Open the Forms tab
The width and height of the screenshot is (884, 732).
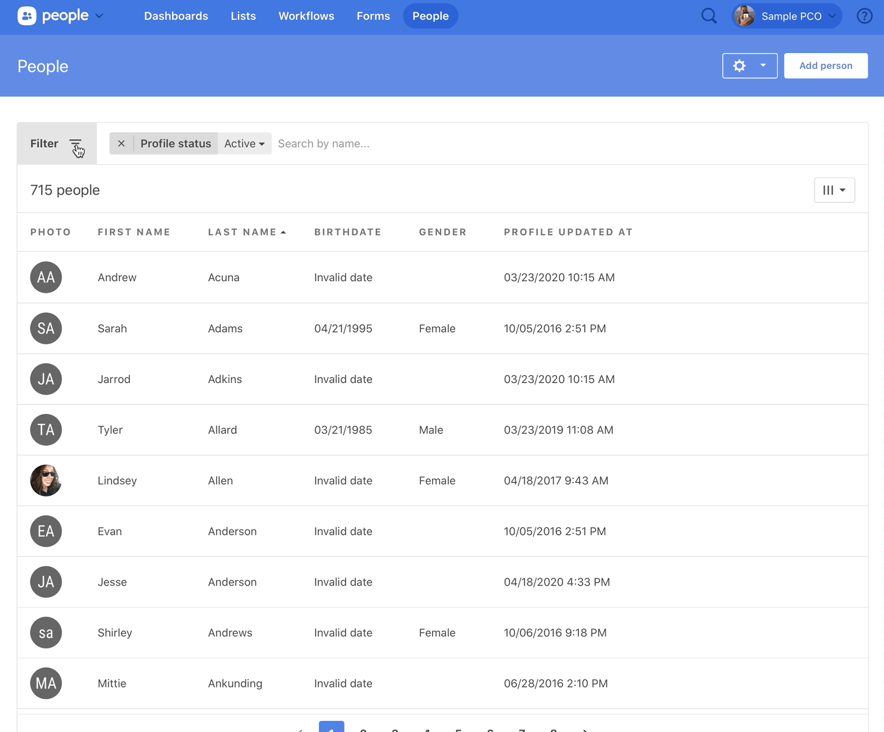pyautogui.click(x=373, y=16)
